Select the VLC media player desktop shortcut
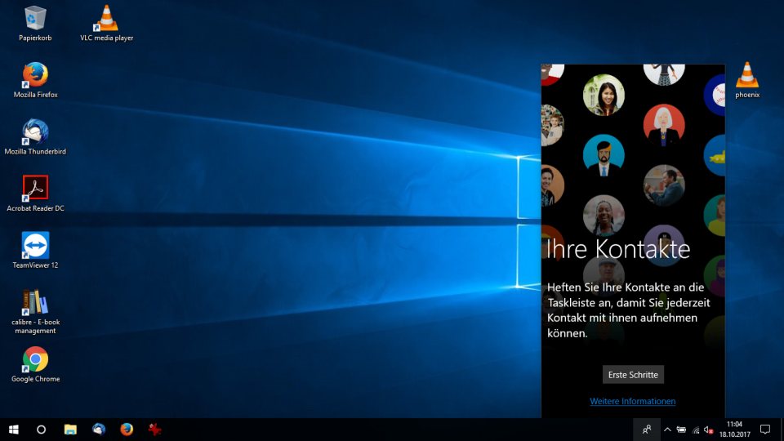Image resolution: width=784 pixels, height=441 pixels. tap(106, 24)
